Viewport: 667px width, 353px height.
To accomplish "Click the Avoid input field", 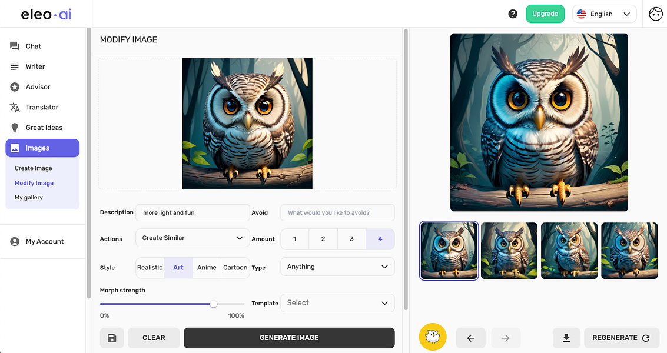I will pyautogui.click(x=338, y=212).
